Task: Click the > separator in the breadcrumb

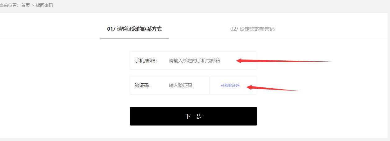Action: pyautogui.click(x=33, y=6)
